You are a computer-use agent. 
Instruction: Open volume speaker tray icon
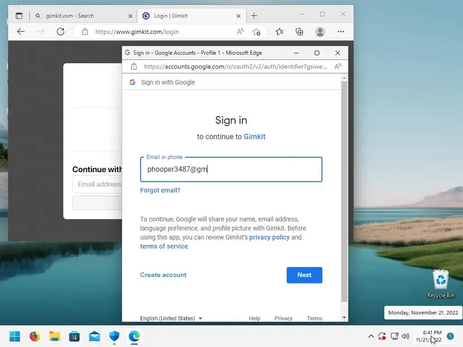[406, 336]
